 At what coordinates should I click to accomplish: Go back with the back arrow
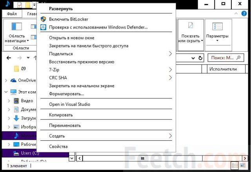click(x=9, y=58)
